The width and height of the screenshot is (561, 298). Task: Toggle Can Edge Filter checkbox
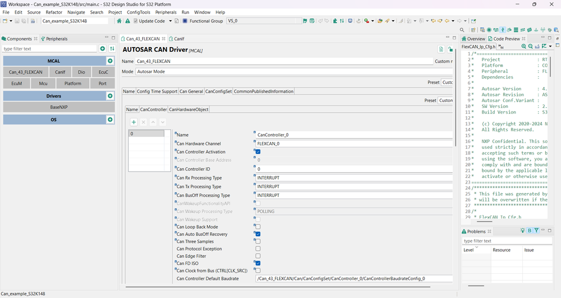(258, 256)
